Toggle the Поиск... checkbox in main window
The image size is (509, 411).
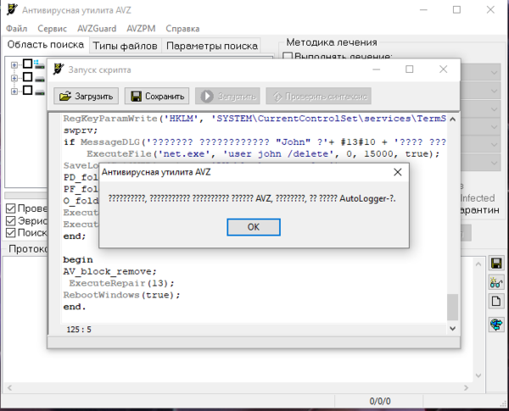coord(11,232)
